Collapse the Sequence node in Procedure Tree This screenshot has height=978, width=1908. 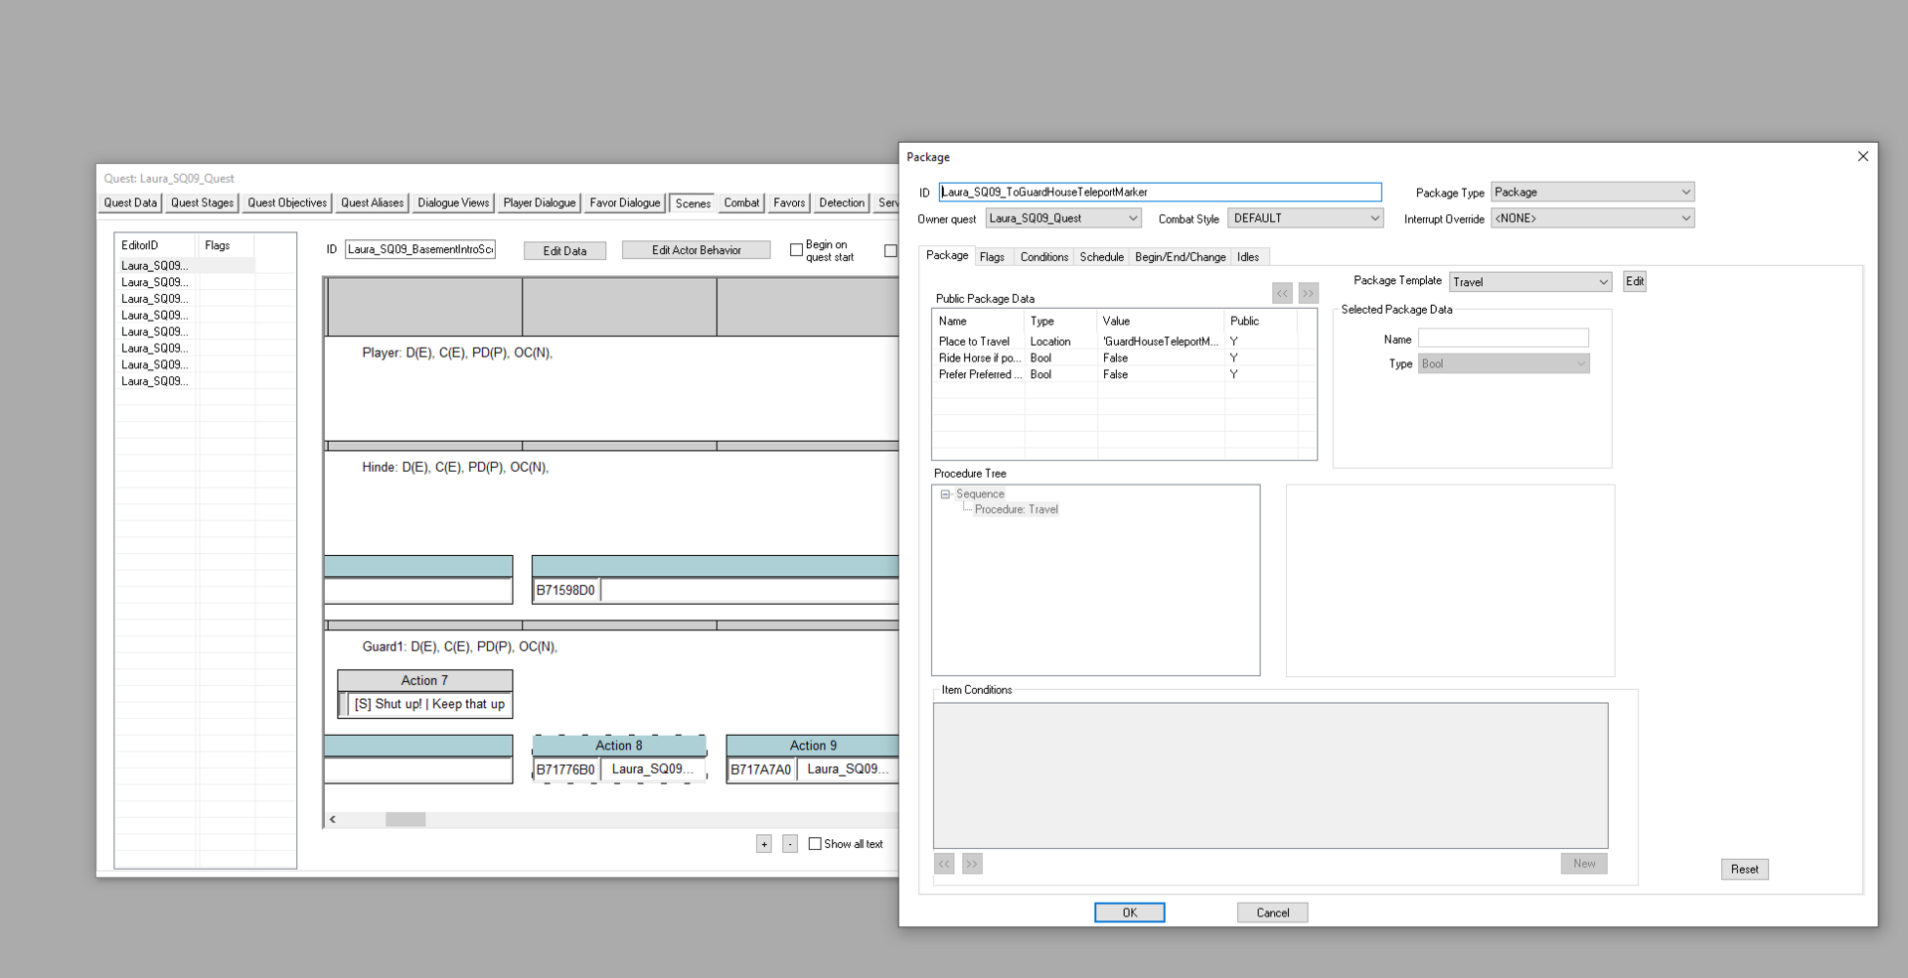click(x=946, y=493)
